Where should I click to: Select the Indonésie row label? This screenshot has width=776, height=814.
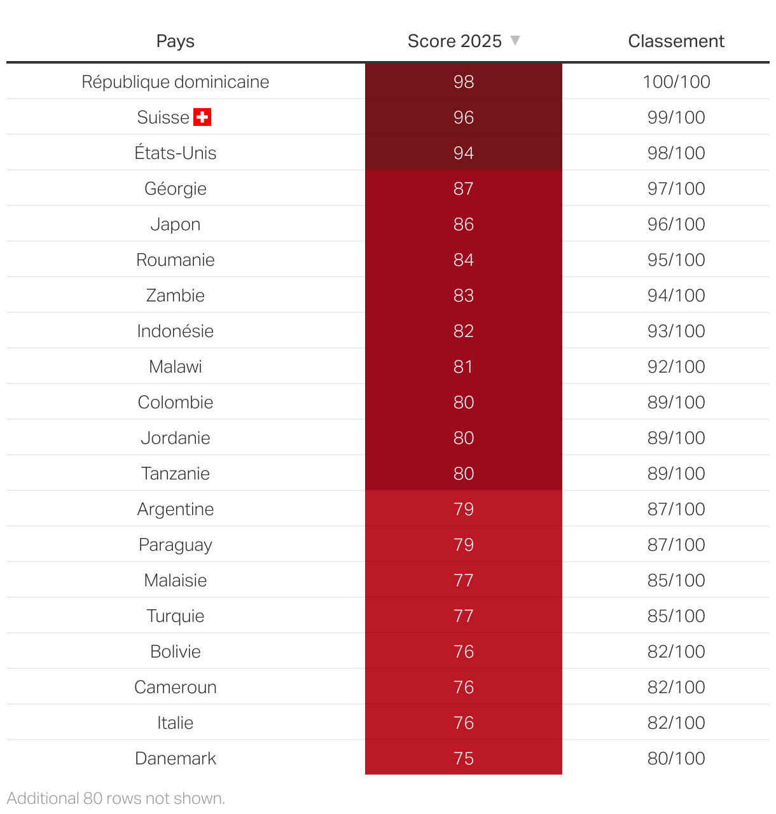[x=175, y=331]
